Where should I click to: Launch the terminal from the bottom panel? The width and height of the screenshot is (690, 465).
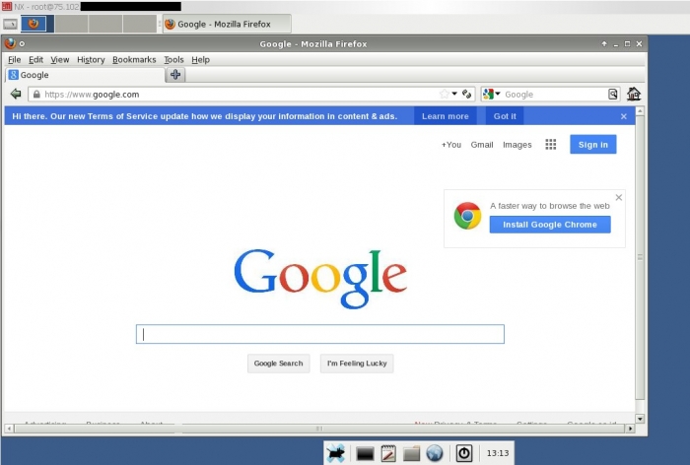pyautogui.click(x=365, y=453)
